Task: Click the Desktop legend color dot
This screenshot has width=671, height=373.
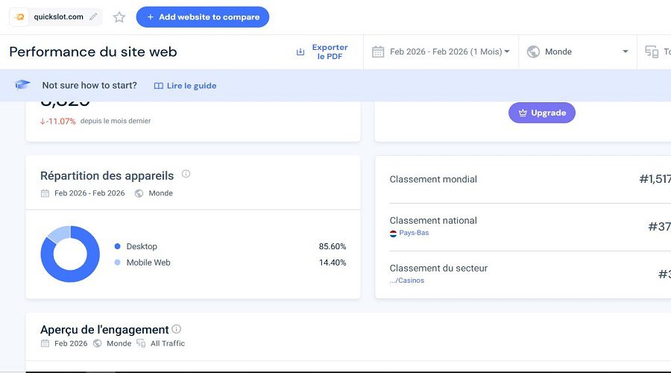Action: pos(117,246)
